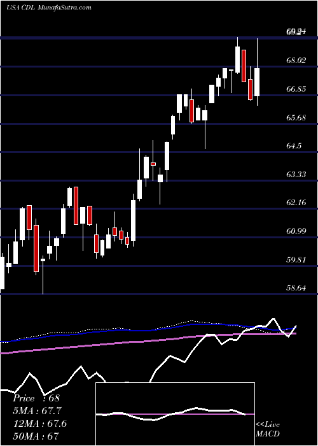Click the 5MA : 67.7 readout
This screenshot has height=446, width=318.
[x=37, y=411]
